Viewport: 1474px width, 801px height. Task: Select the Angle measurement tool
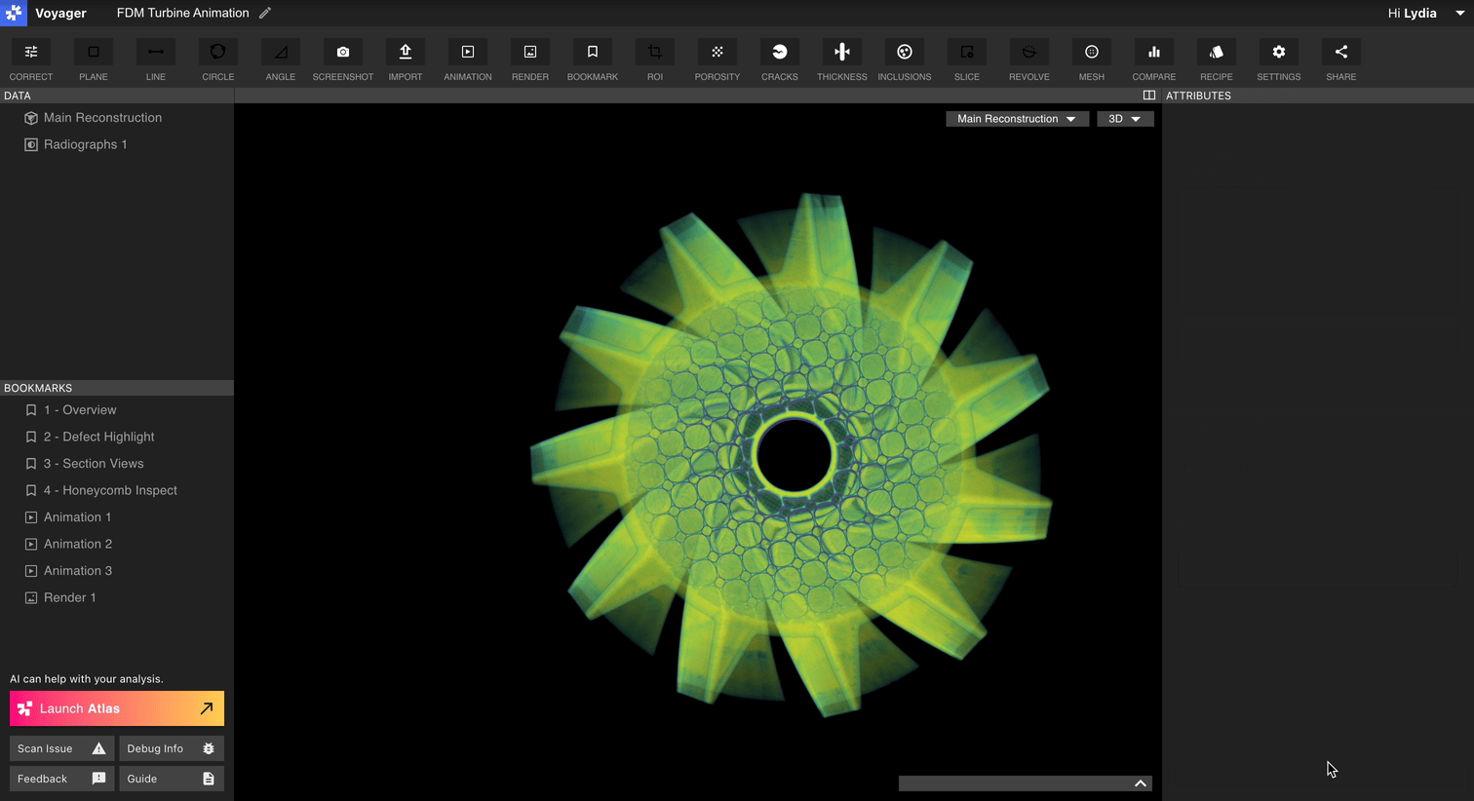click(281, 53)
